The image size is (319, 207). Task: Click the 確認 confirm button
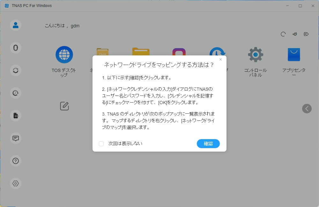pos(208,144)
